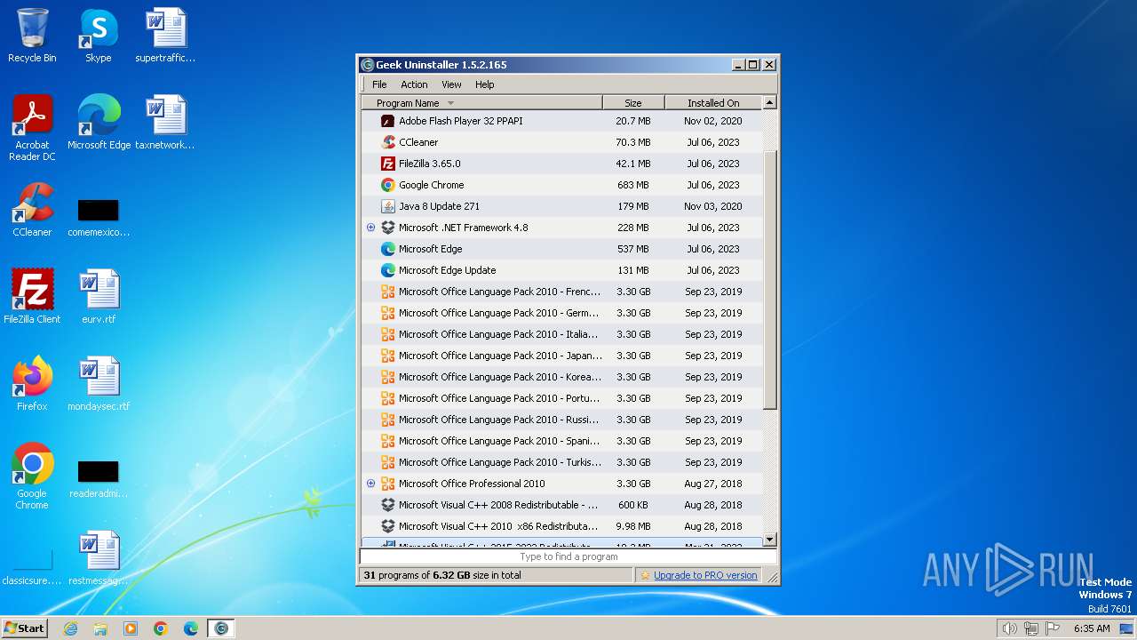Click Internet Explorer icon in taskbar
Image resolution: width=1137 pixels, height=640 pixels.
70,628
